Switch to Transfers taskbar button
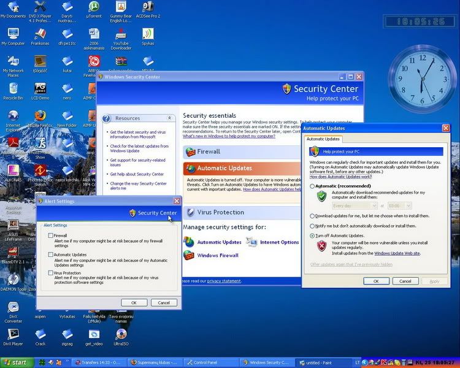 (101, 362)
